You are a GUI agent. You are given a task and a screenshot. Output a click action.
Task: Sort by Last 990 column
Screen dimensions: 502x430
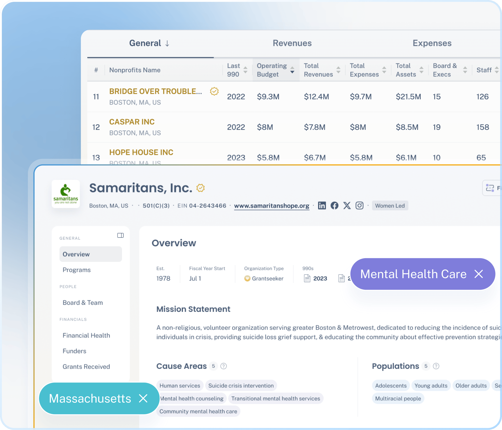pyautogui.click(x=245, y=70)
